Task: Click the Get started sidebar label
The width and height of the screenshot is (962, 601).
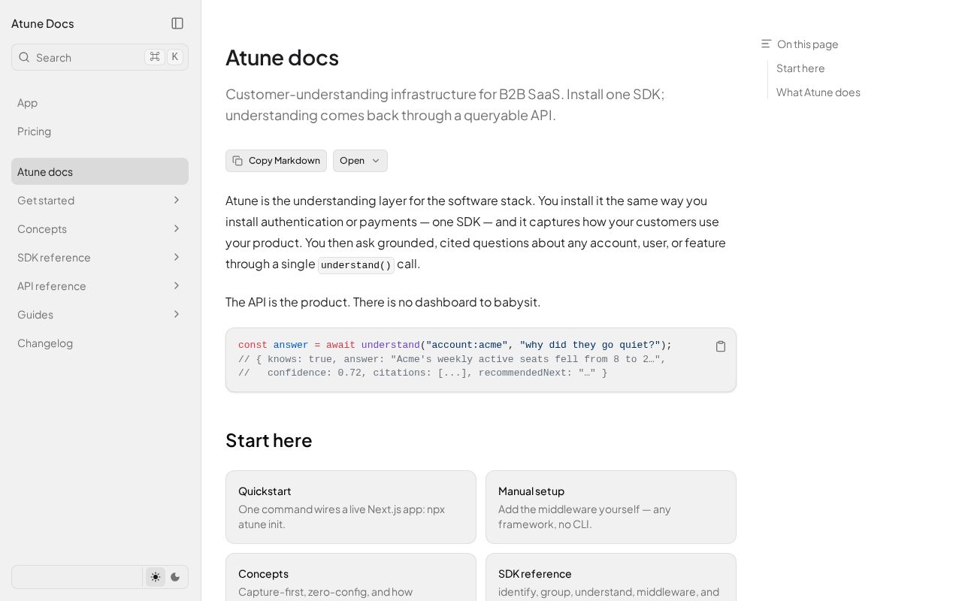Action: [46, 200]
